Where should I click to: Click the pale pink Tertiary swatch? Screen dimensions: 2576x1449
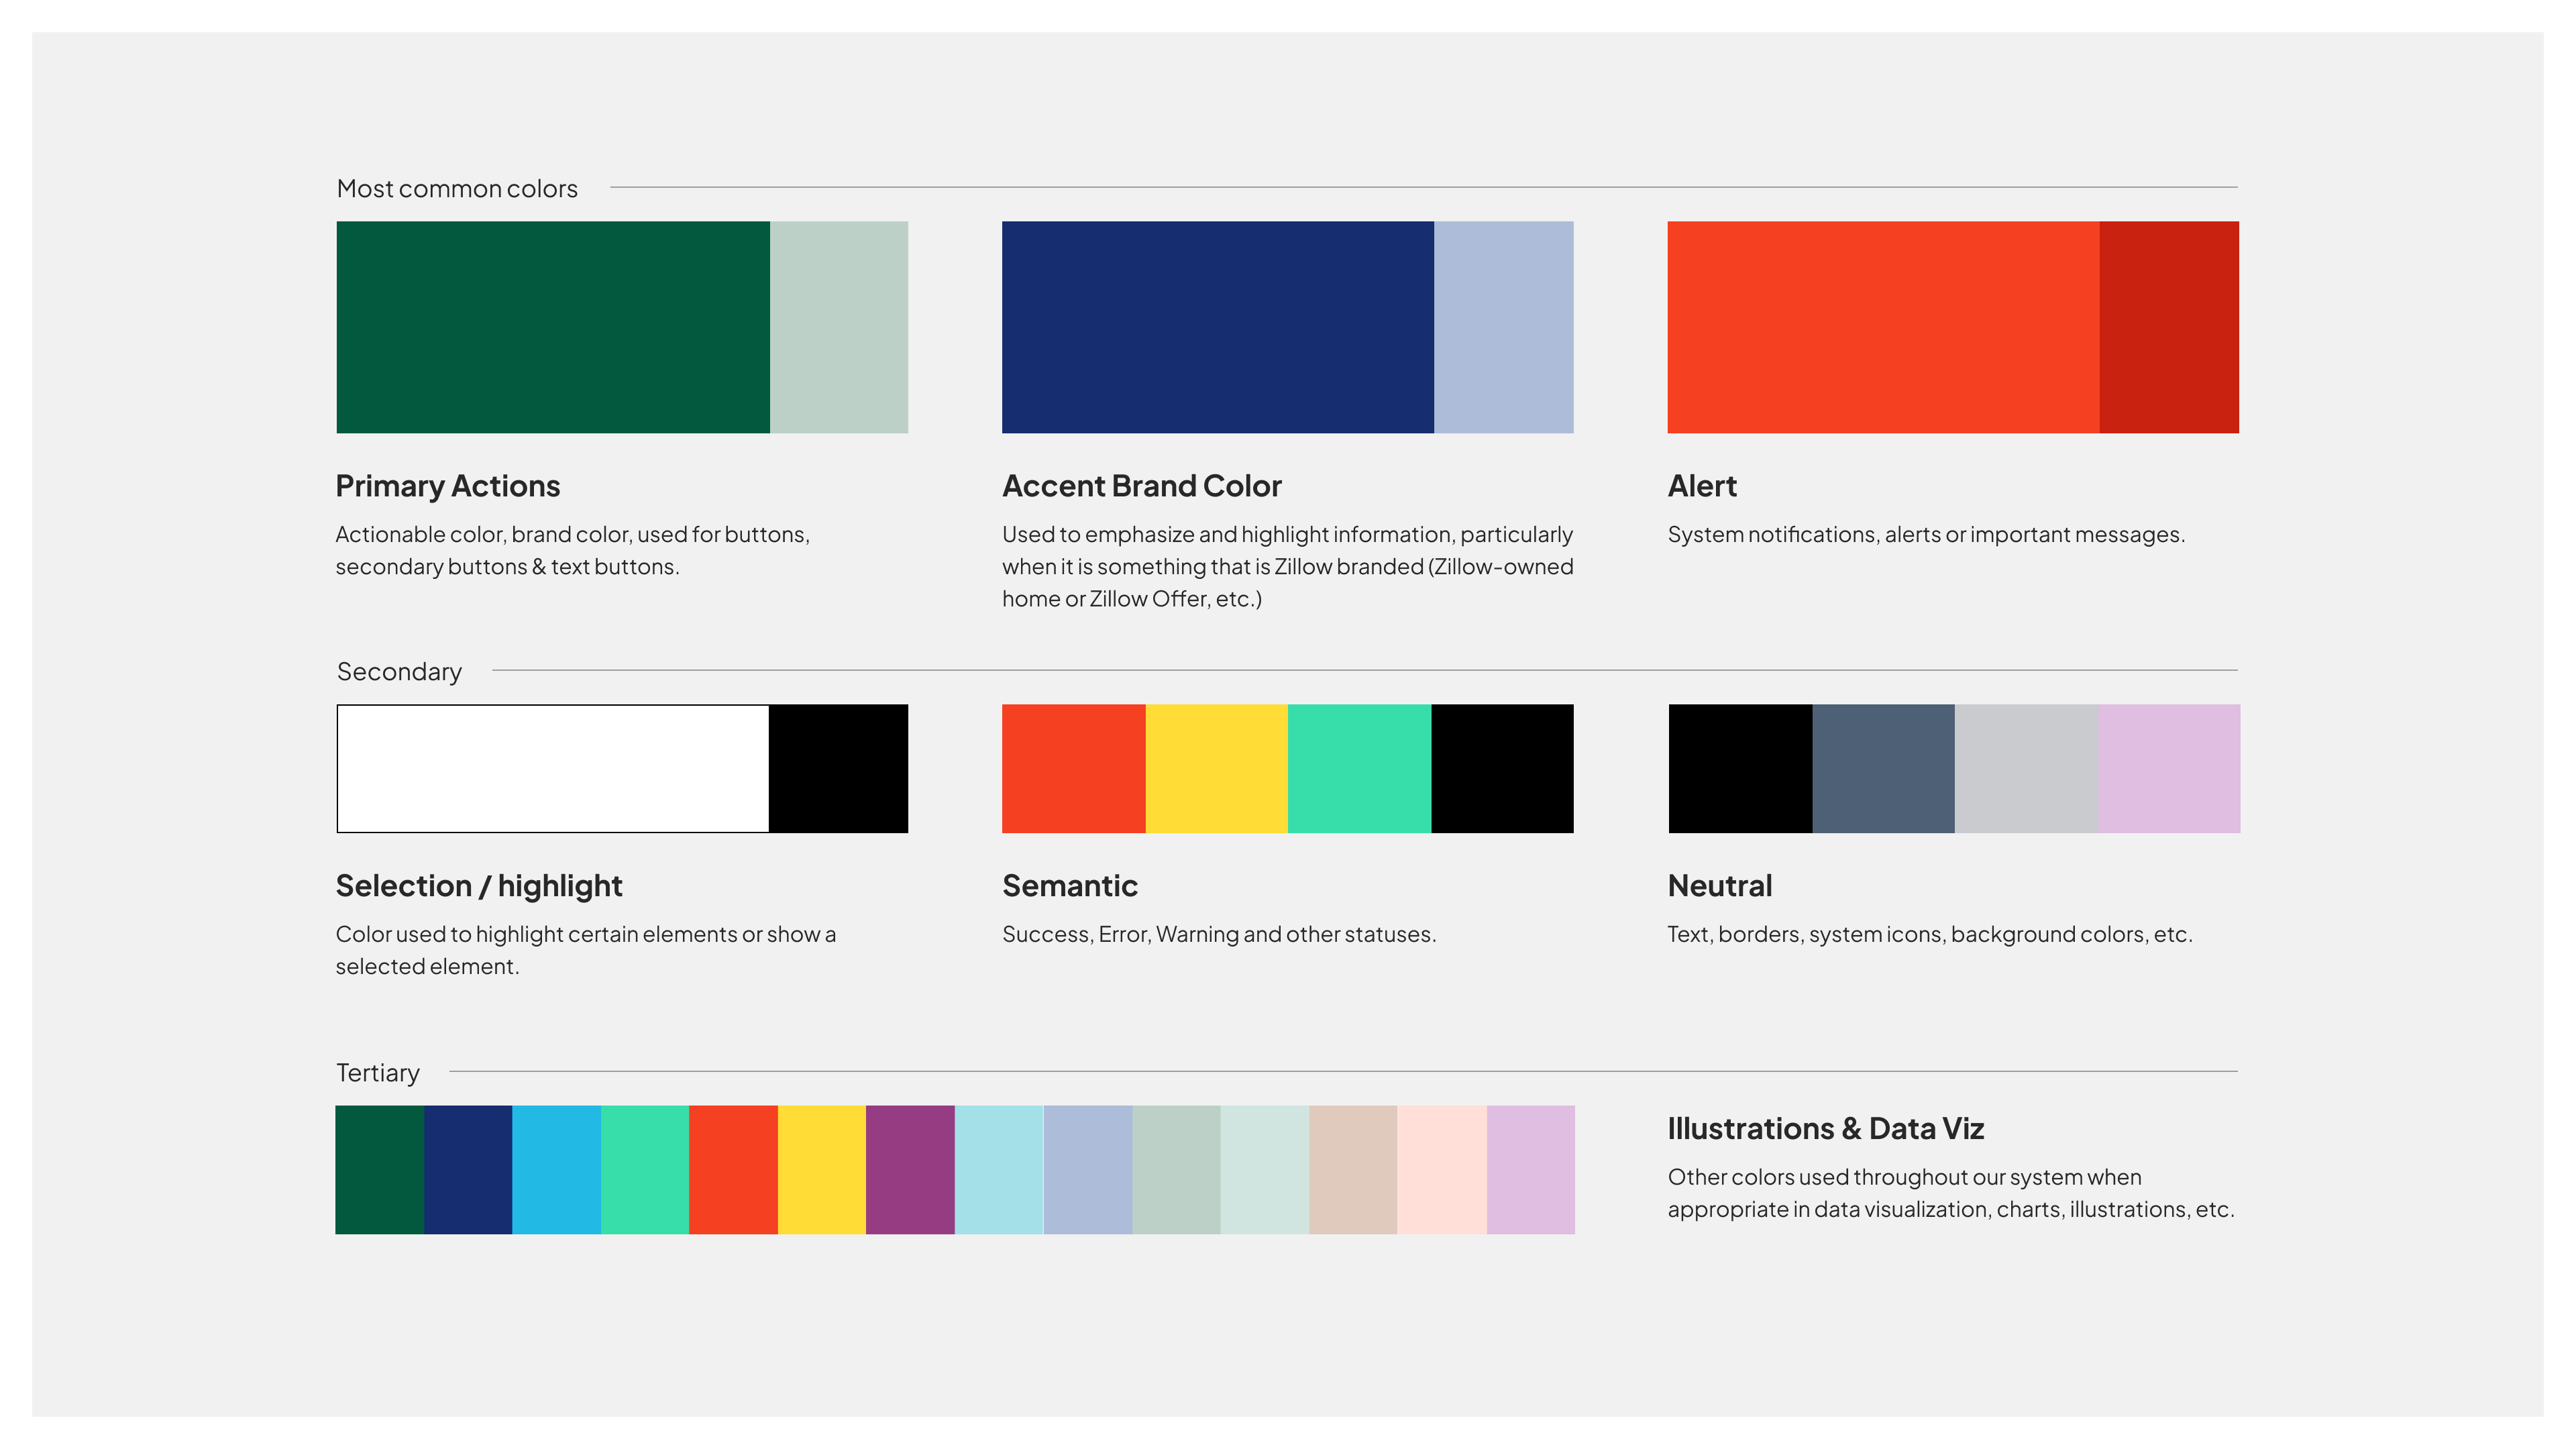click(x=1442, y=1169)
